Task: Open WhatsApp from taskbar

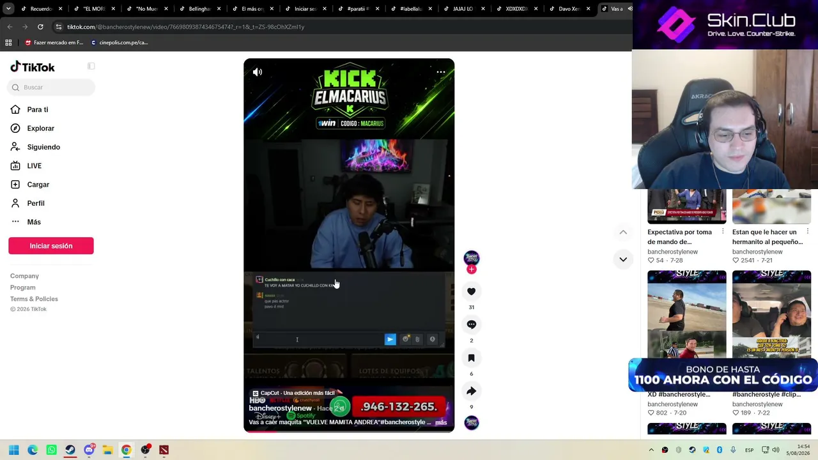Action: 51,450
